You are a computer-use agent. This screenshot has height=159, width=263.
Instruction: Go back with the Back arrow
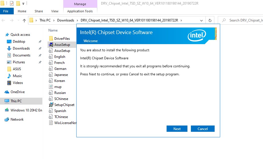coord(3,20)
